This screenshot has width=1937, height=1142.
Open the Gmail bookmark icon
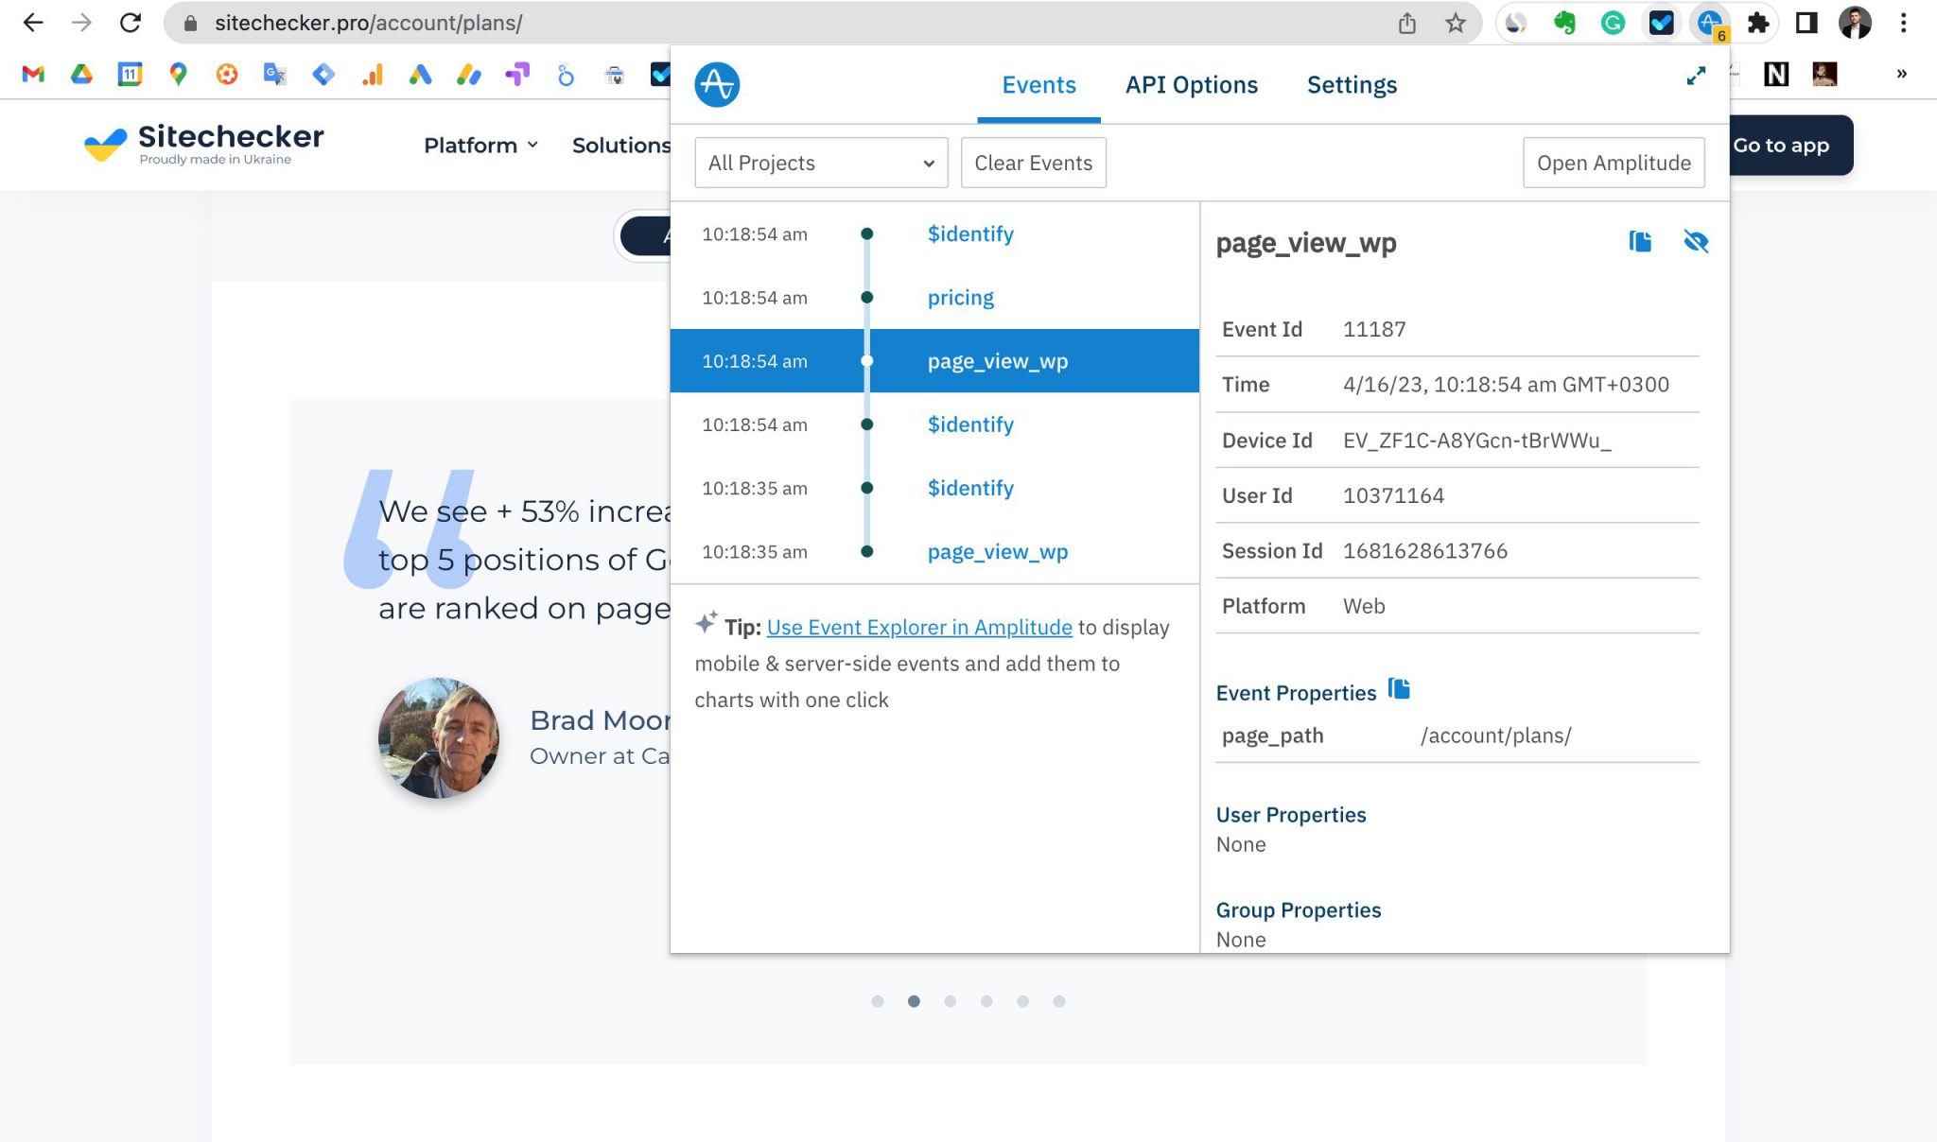[x=33, y=74]
